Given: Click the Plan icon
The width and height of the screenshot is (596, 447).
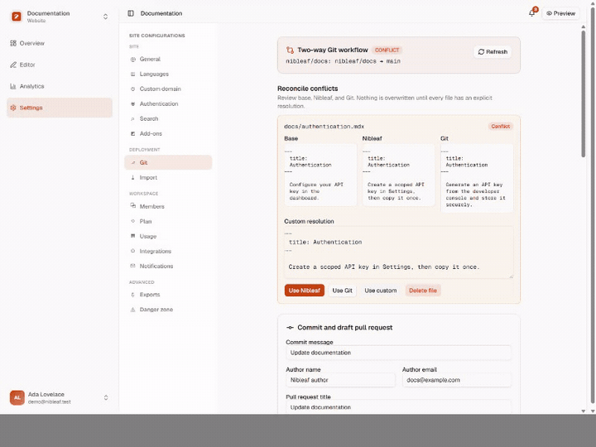Looking at the screenshot, I should coord(132,221).
